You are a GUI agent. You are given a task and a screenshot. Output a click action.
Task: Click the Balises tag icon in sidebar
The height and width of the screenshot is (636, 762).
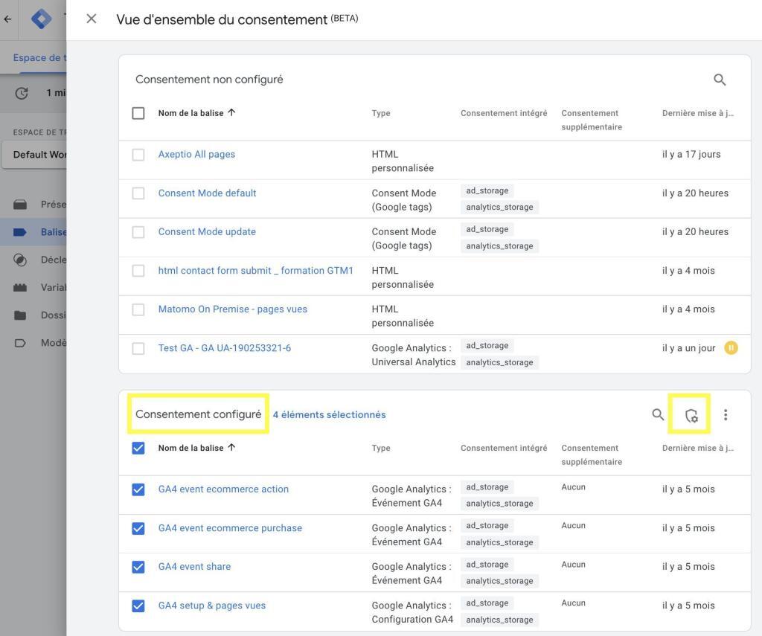tap(21, 232)
